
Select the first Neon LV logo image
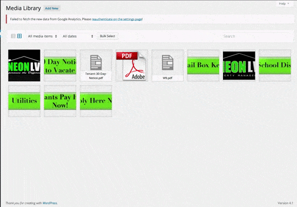coord(24,66)
